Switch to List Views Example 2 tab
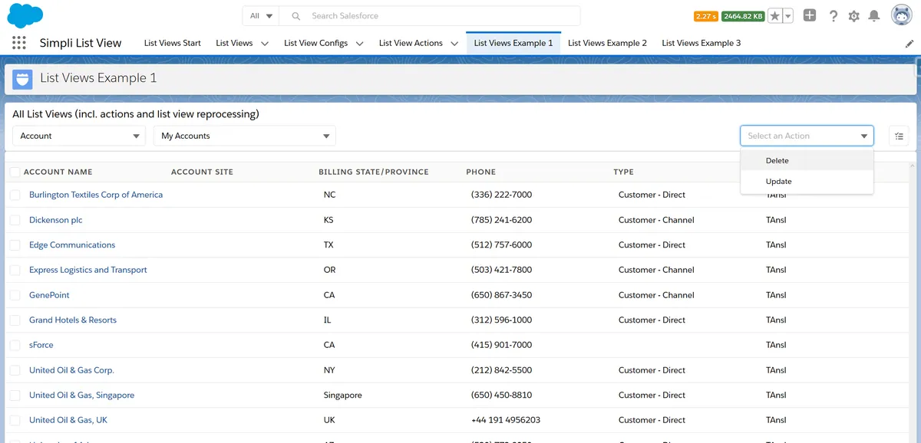Image resolution: width=921 pixels, height=443 pixels. pos(607,43)
